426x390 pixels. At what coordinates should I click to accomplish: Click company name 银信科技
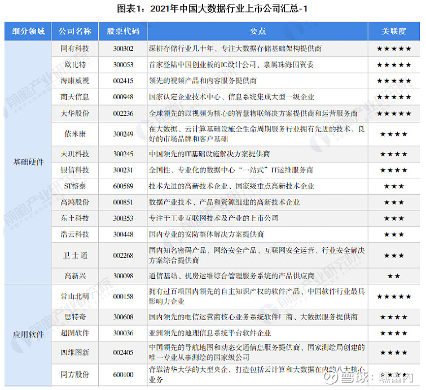click(75, 170)
